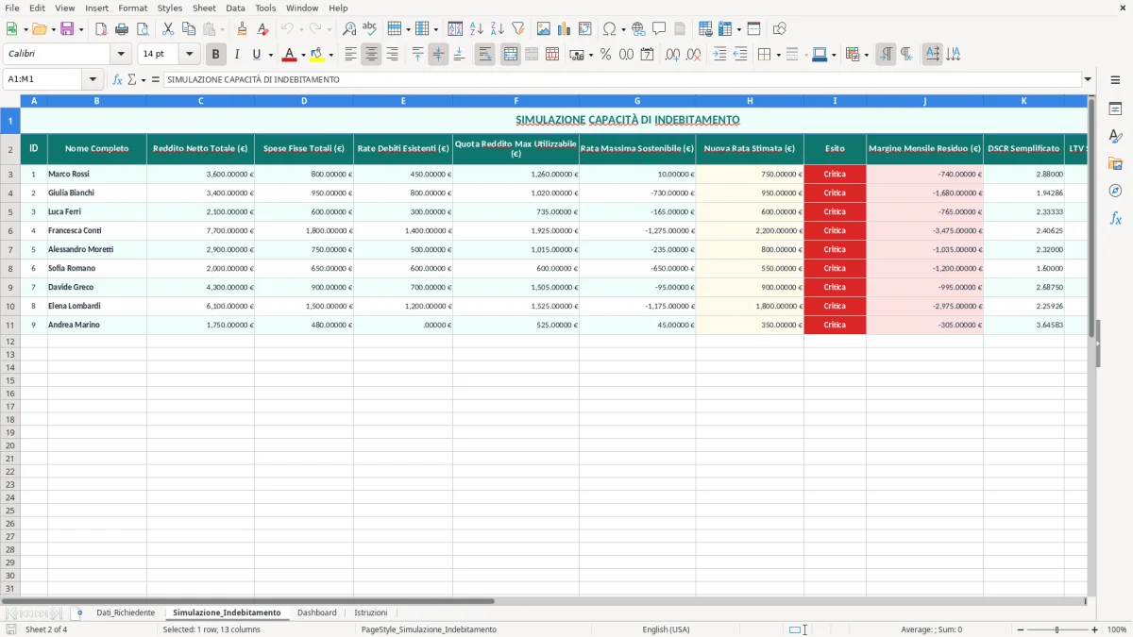
Task: Open the Format menu
Action: pos(133,8)
